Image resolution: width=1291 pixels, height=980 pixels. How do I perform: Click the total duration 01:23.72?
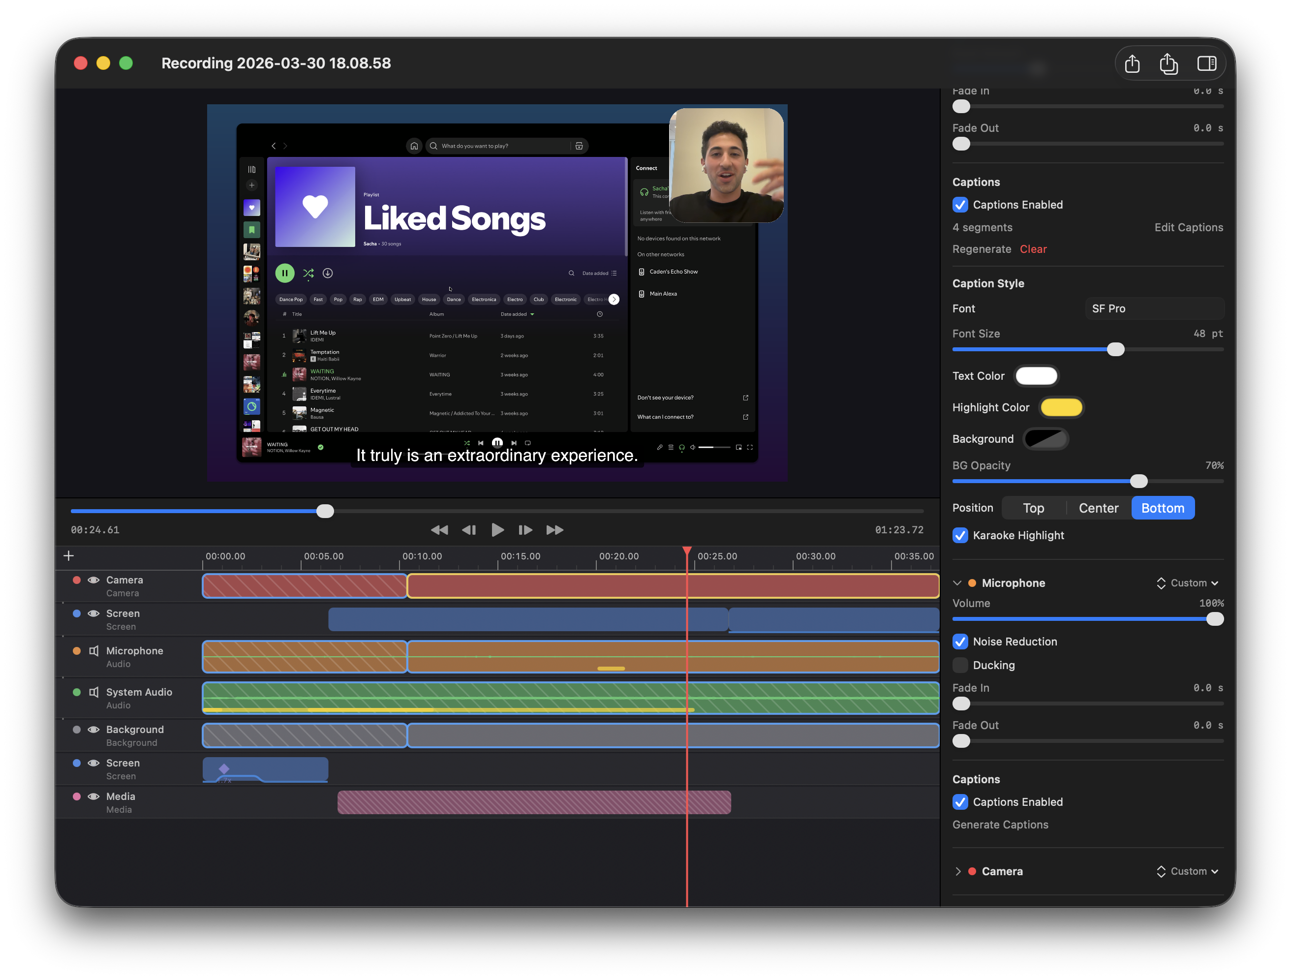click(x=899, y=530)
